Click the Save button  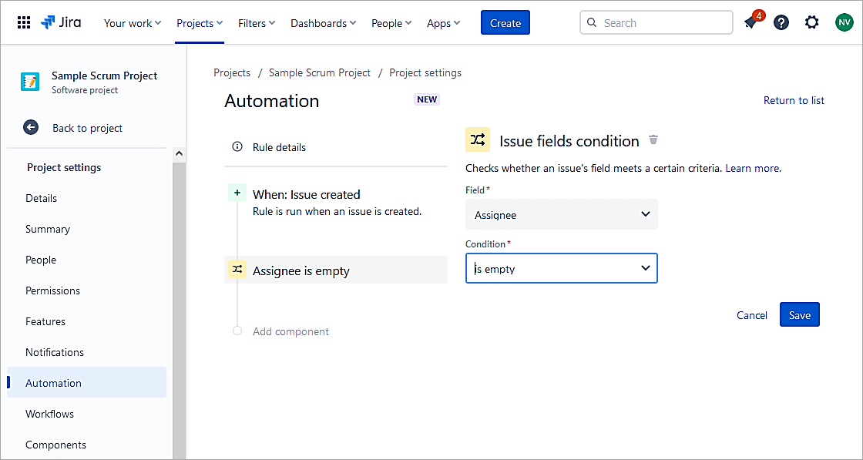[799, 315]
